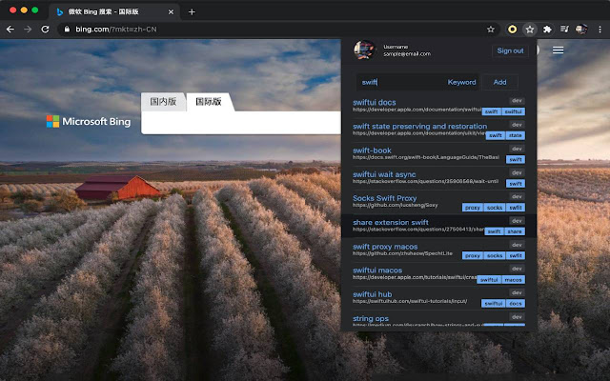The image size is (610, 381).
Task: Open 'swift state preserving and restoration' bookmark
Action: coord(419,126)
